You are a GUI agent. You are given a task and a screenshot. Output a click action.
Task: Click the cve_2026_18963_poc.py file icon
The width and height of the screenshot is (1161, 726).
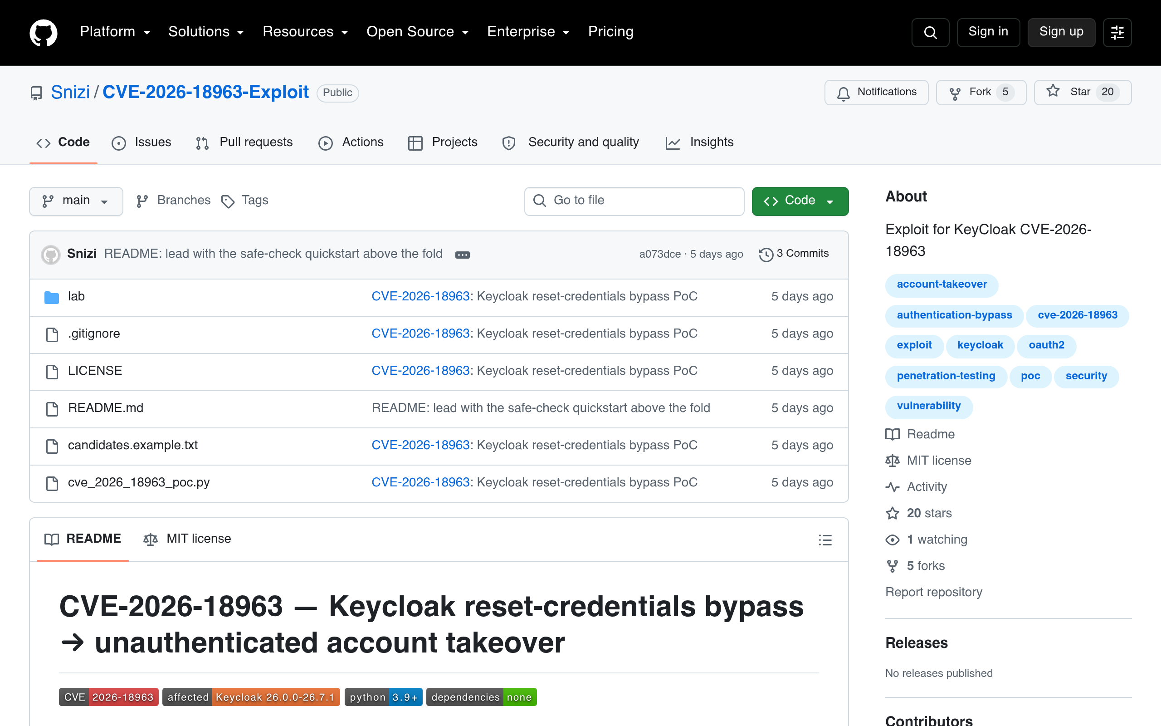click(52, 483)
